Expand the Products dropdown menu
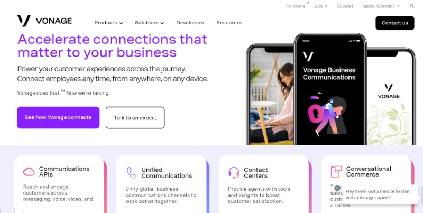 pos(108,23)
